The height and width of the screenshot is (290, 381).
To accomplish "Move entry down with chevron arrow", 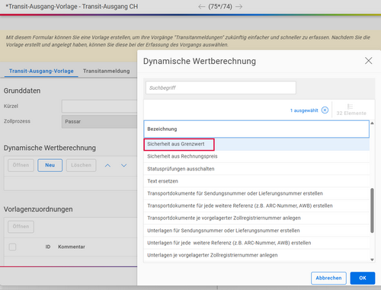I will point(123,165).
